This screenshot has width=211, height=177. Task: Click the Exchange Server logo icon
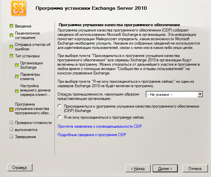coord(18,8)
